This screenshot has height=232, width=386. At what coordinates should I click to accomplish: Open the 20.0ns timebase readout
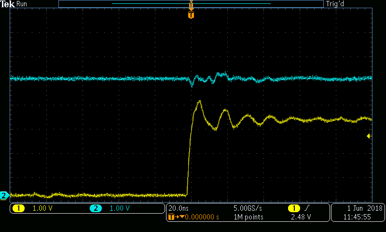pos(179,208)
